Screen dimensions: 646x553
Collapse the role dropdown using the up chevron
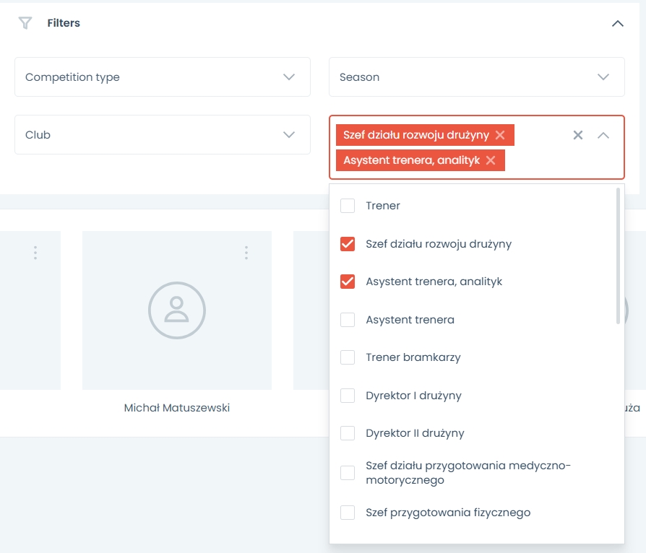pyautogui.click(x=603, y=135)
